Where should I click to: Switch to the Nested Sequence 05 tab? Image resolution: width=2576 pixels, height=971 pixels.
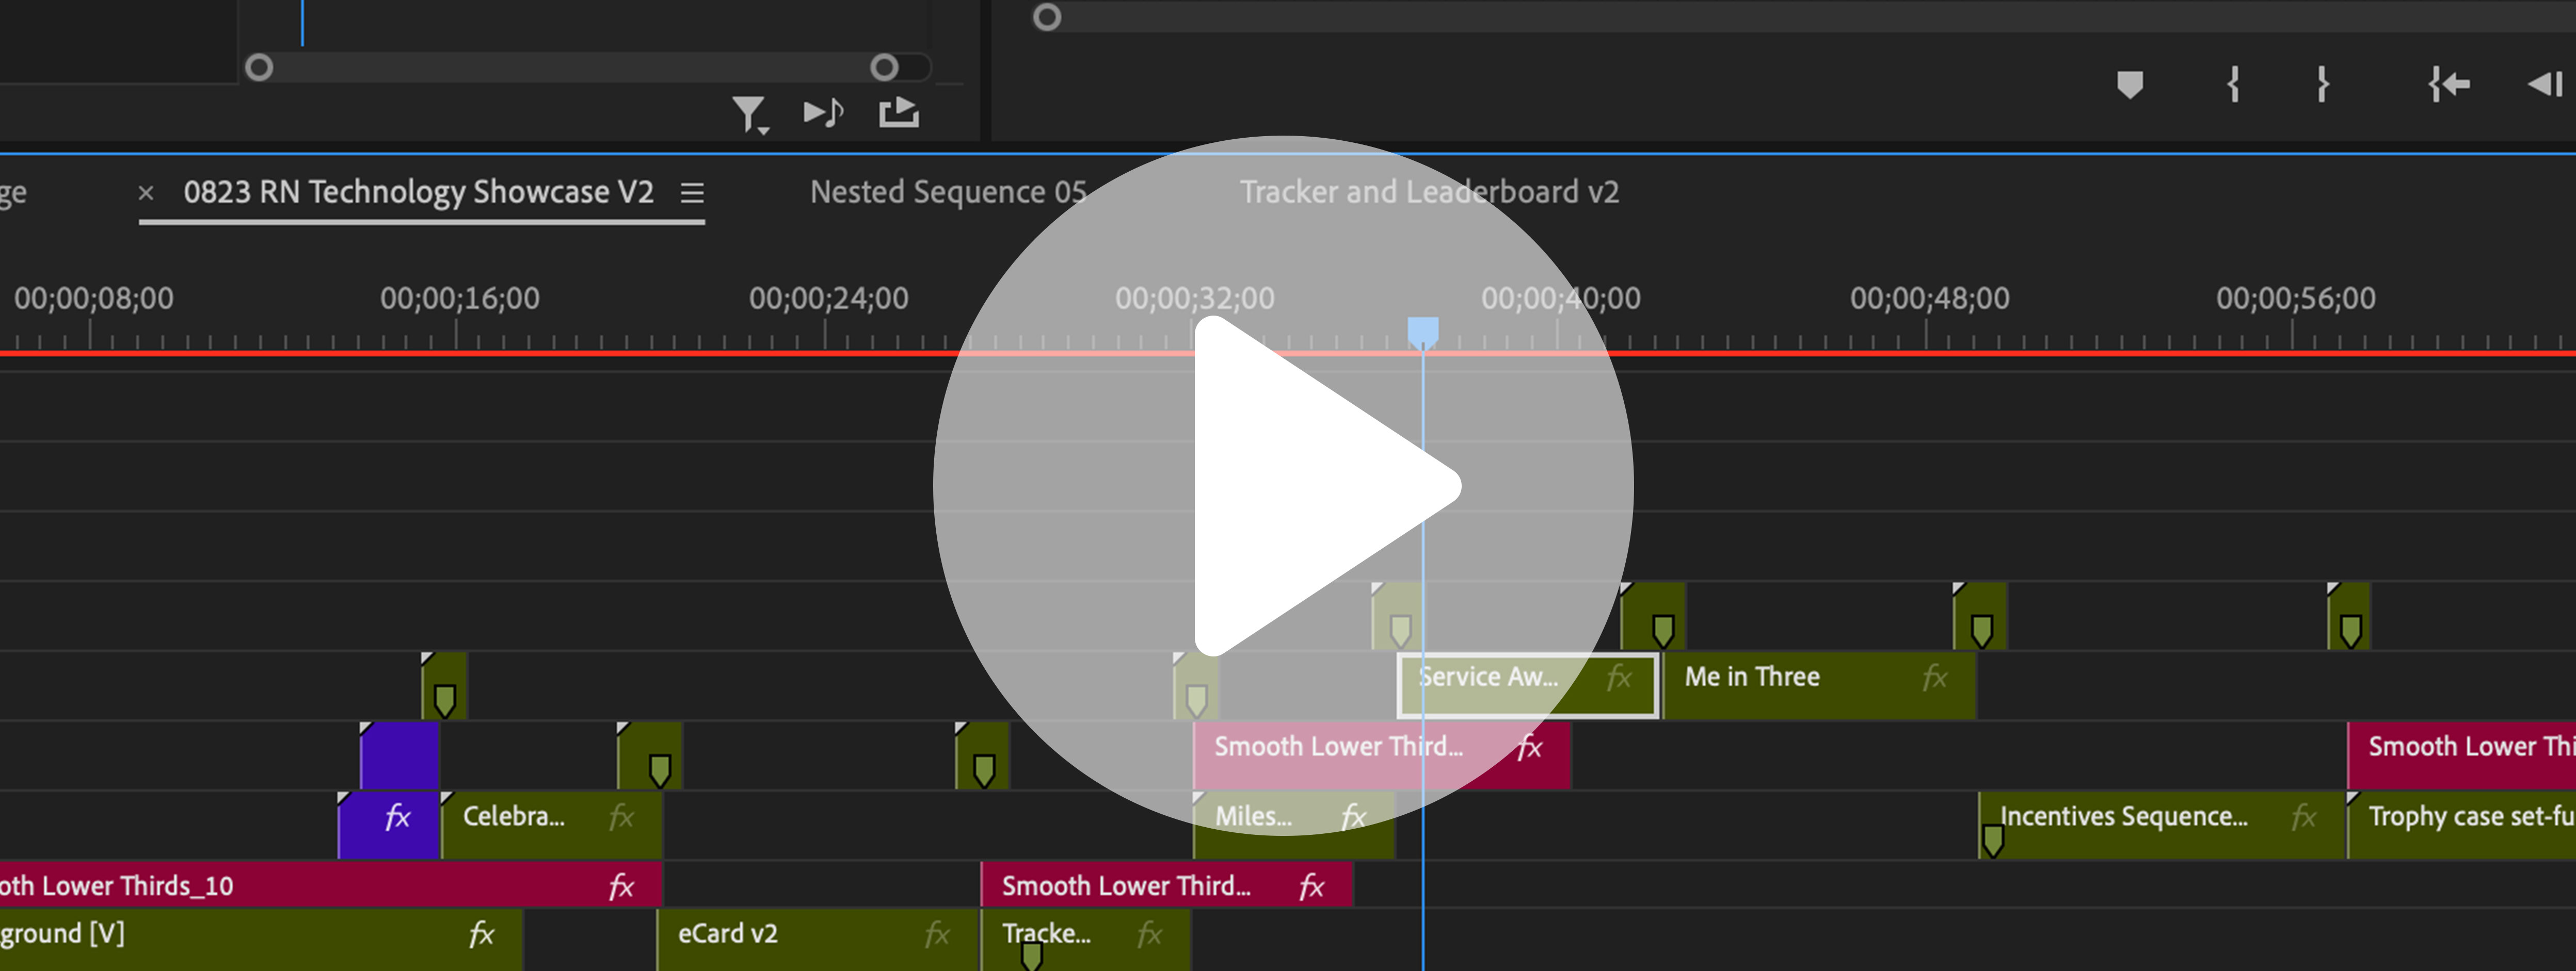[x=948, y=191]
